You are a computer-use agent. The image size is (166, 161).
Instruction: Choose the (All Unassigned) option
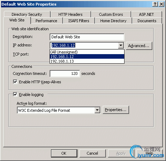coord(87,52)
